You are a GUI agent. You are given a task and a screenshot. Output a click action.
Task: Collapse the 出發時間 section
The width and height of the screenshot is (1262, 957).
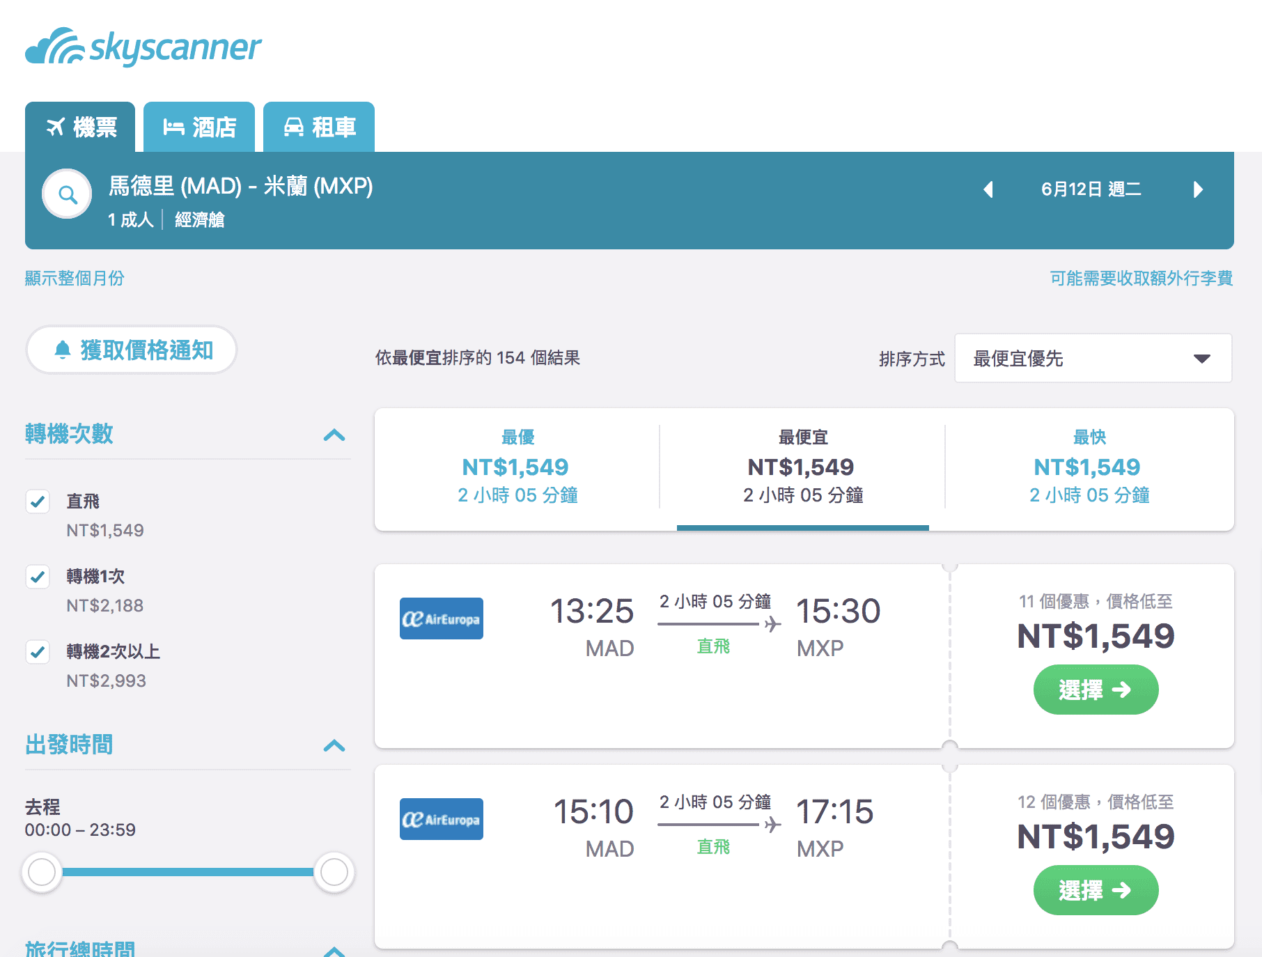(334, 746)
